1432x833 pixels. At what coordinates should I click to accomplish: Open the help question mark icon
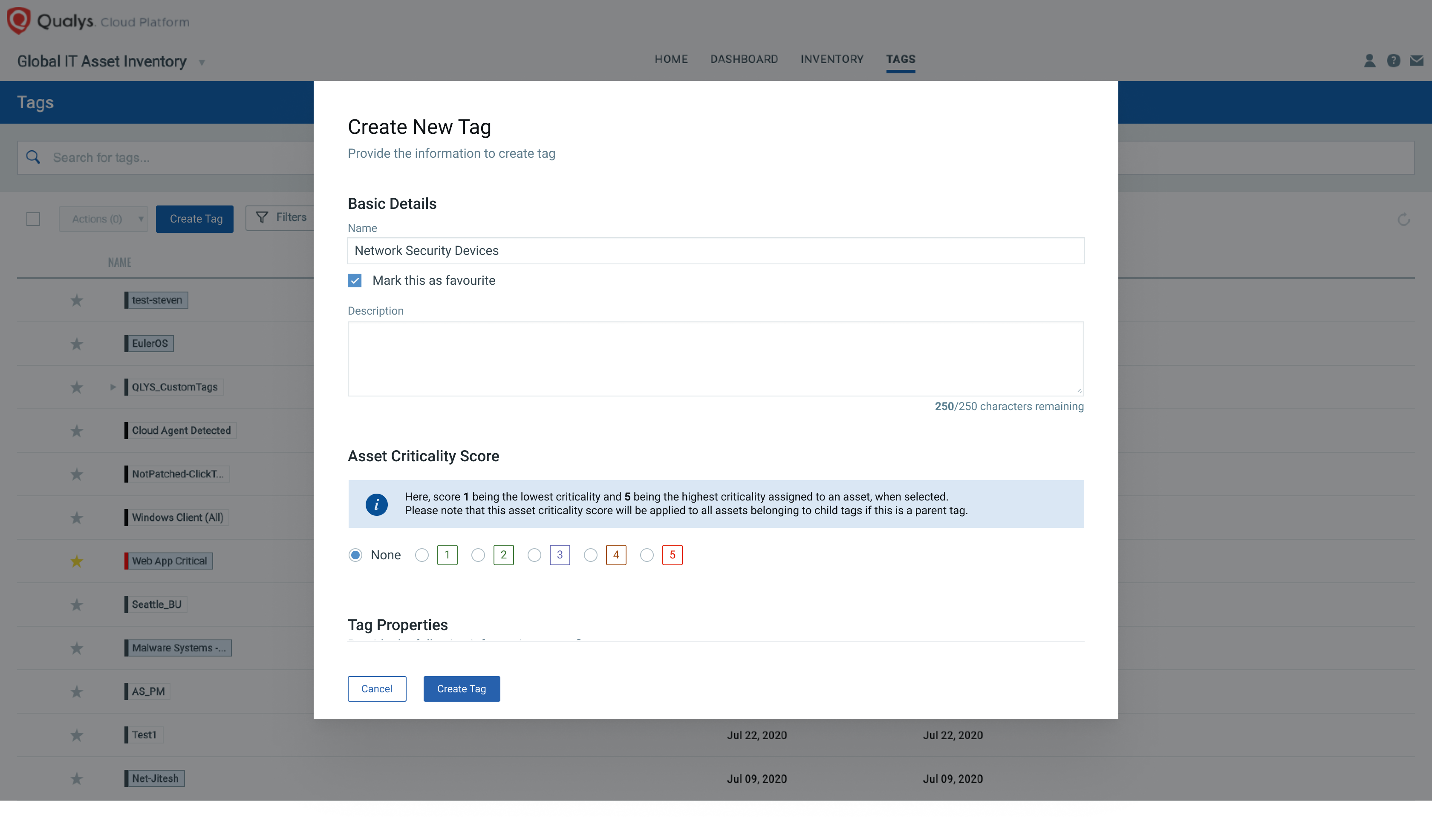pos(1393,60)
